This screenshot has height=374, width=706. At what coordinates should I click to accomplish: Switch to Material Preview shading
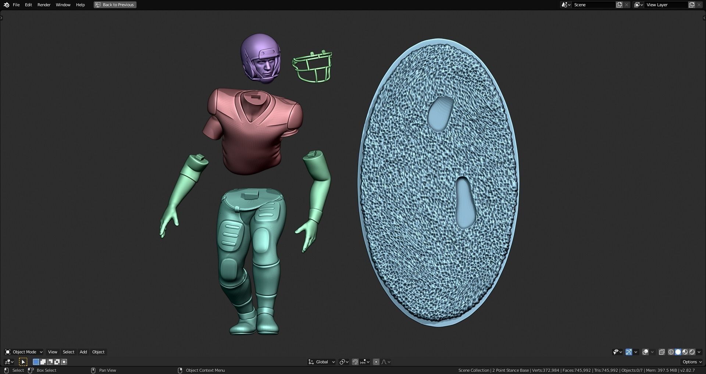point(685,352)
